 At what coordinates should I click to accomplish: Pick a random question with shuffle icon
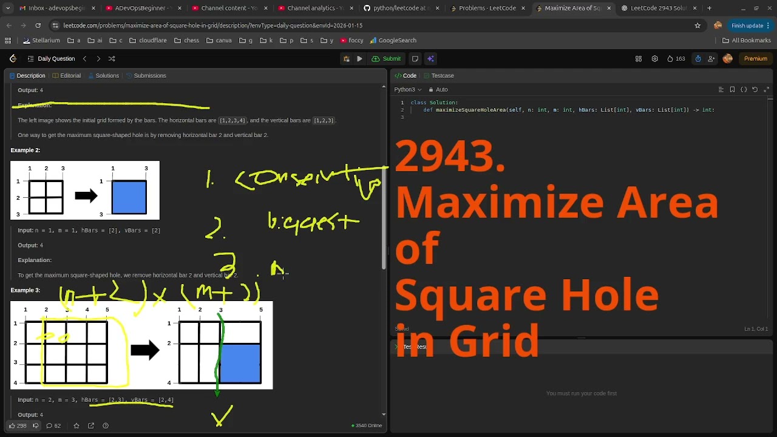click(x=112, y=59)
